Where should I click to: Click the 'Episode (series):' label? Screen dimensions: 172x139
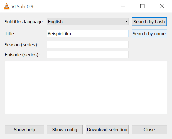(22, 55)
